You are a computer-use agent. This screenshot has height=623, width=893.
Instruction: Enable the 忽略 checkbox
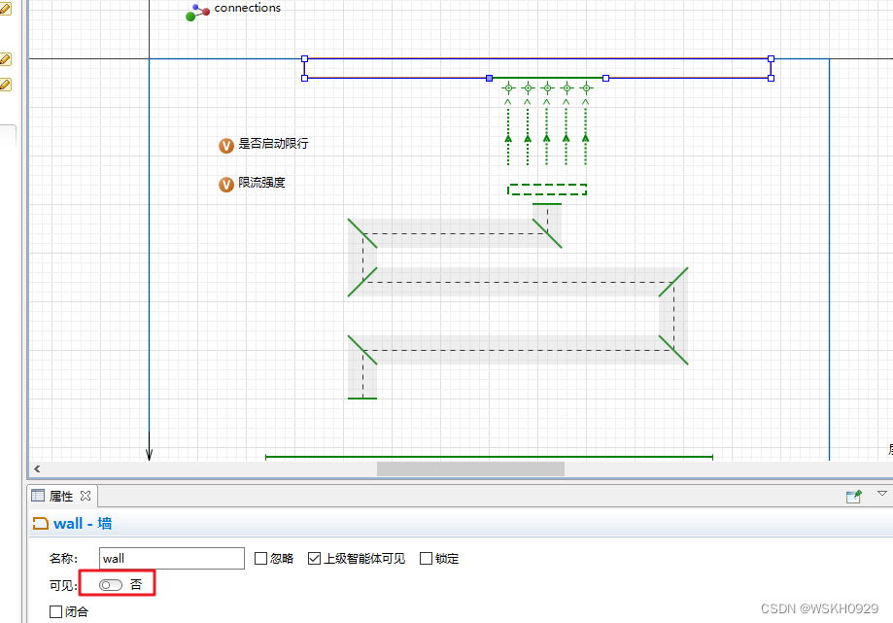coord(260,558)
